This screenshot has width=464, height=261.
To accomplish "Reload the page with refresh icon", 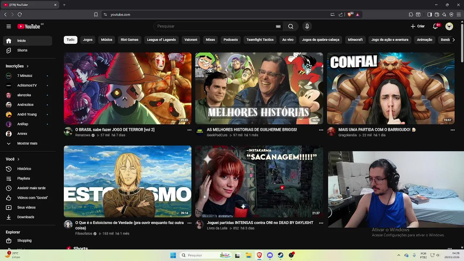I will 20,14.
